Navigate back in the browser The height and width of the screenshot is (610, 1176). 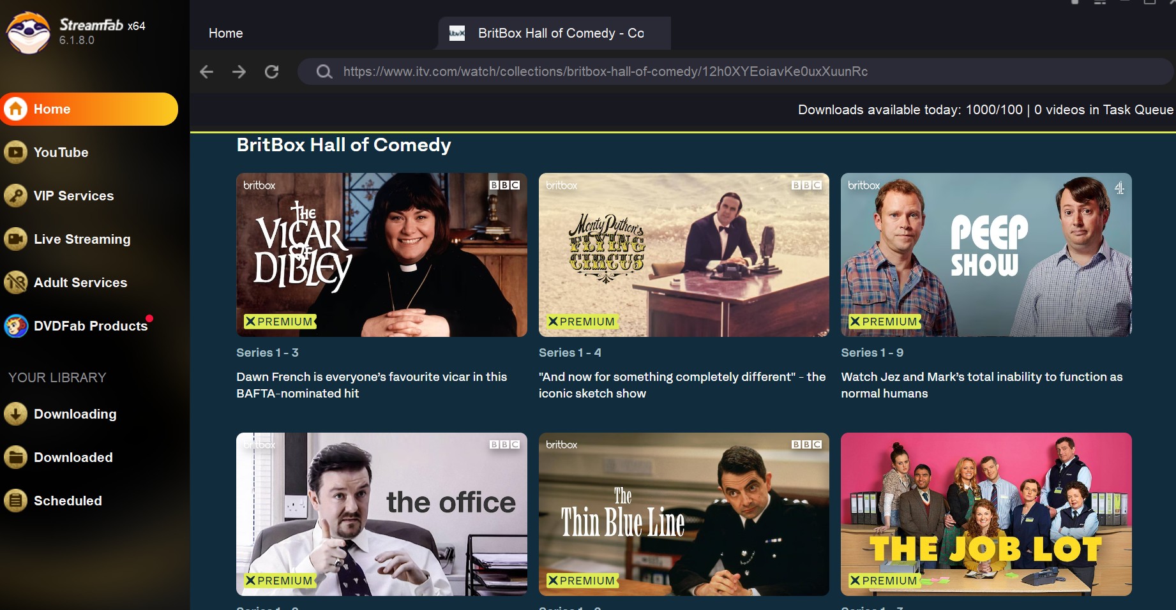coord(206,71)
